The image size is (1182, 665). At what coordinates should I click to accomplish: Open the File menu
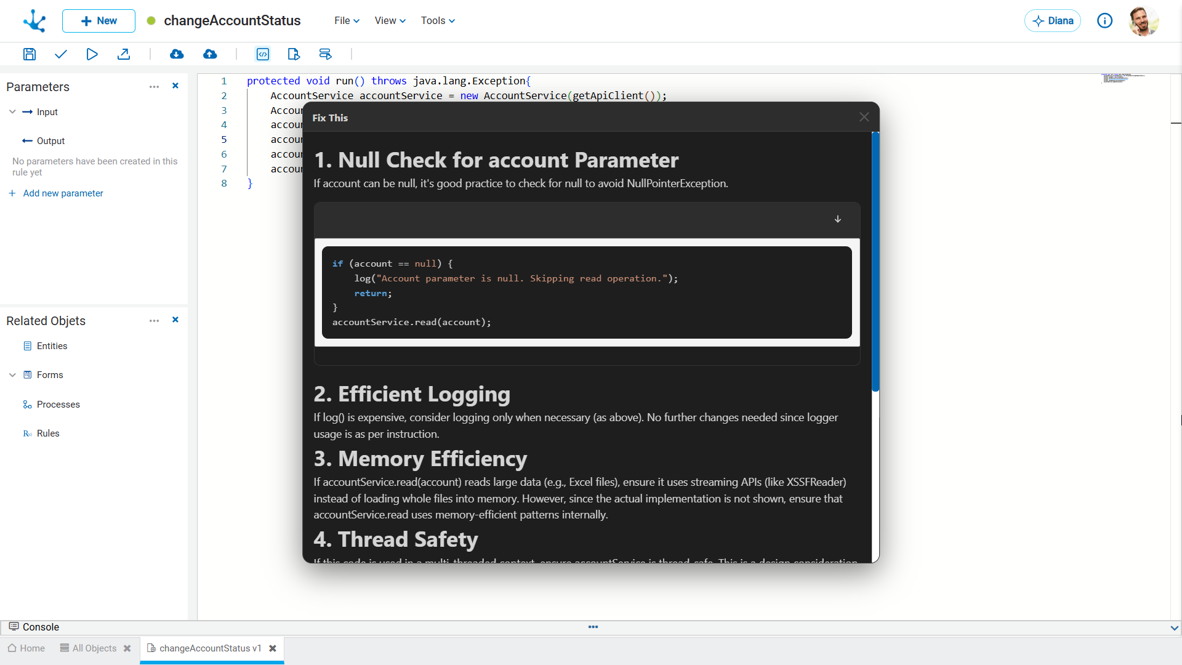[x=347, y=21]
